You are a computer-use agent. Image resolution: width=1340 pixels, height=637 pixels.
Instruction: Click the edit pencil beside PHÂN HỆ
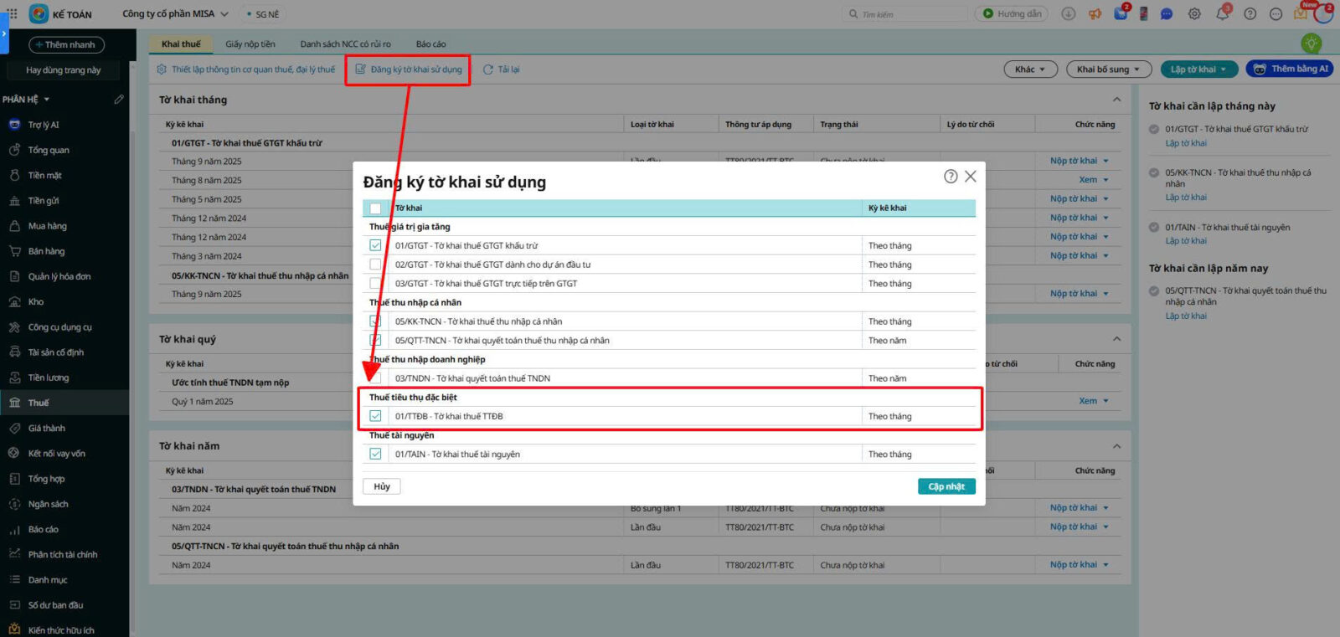tap(119, 100)
